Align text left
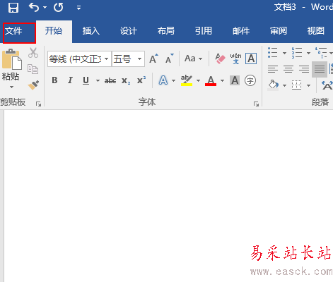This screenshot has width=333, height=282. 273,69
